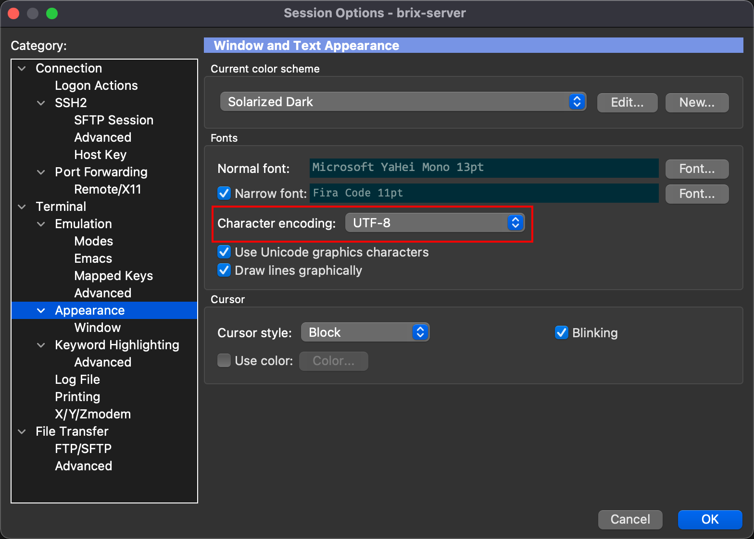
Task: Open the Cursor style Block dropdown
Action: tap(365, 332)
